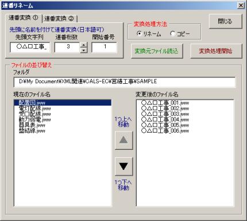Close the 連番リネーム dialog window
This screenshot has width=247, height=221.
click(x=241, y=5)
